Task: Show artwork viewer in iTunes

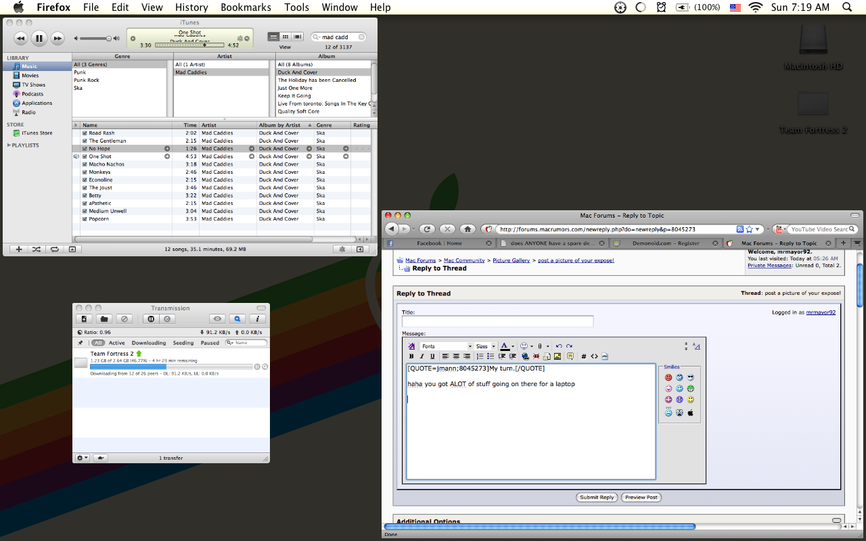Action: point(72,249)
